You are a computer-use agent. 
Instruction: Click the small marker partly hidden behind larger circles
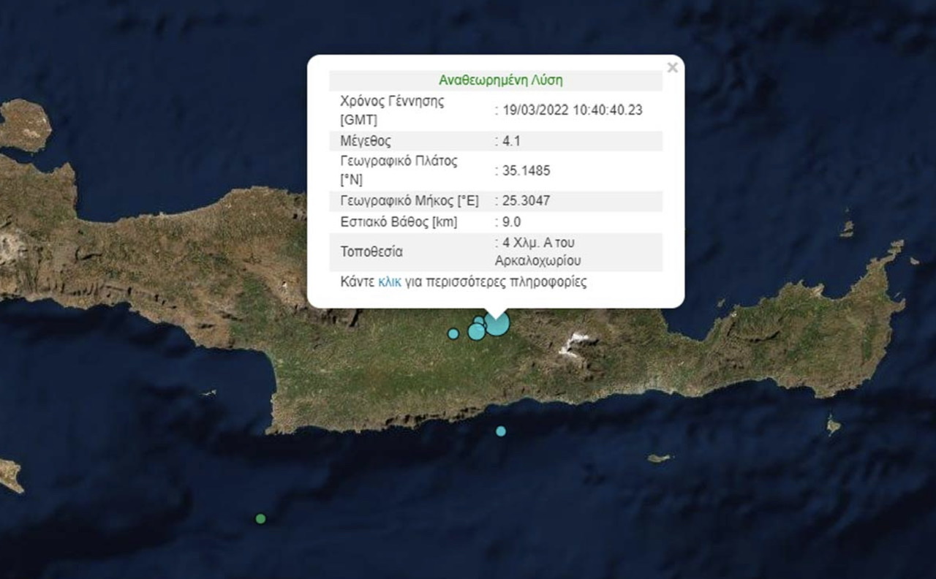[479, 320]
